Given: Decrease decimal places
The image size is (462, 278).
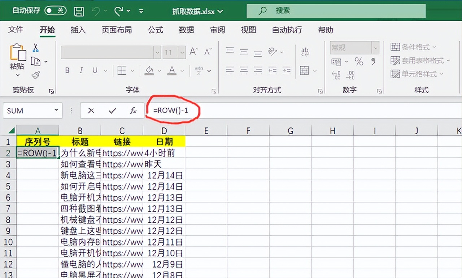Looking at the screenshot, I should (x=350, y=75).
